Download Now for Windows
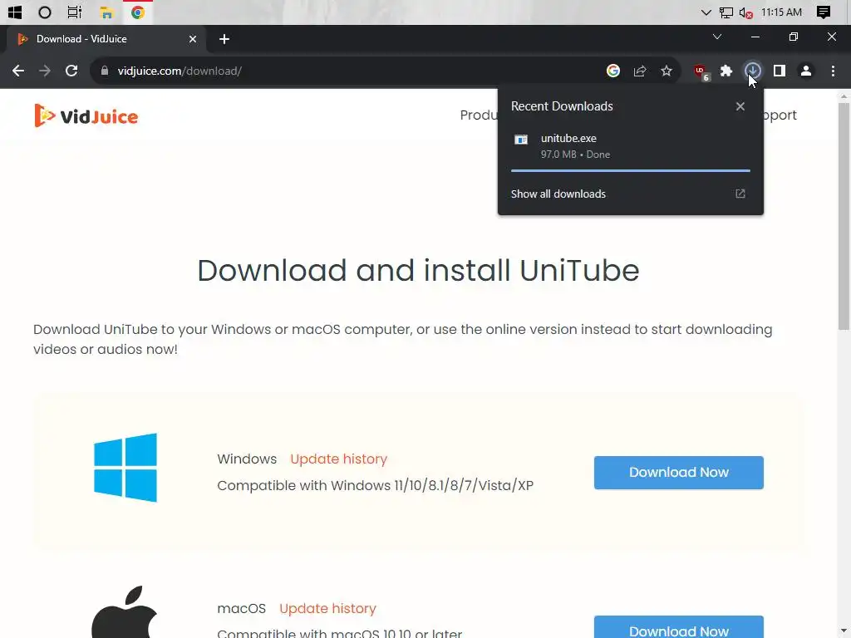851x638 pixels. coord(678,473)
